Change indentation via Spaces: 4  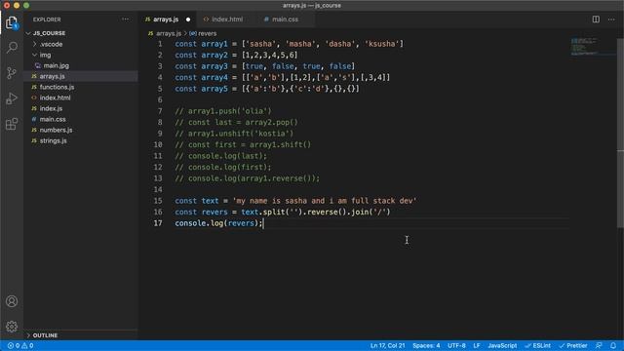[x=426, y=345]
